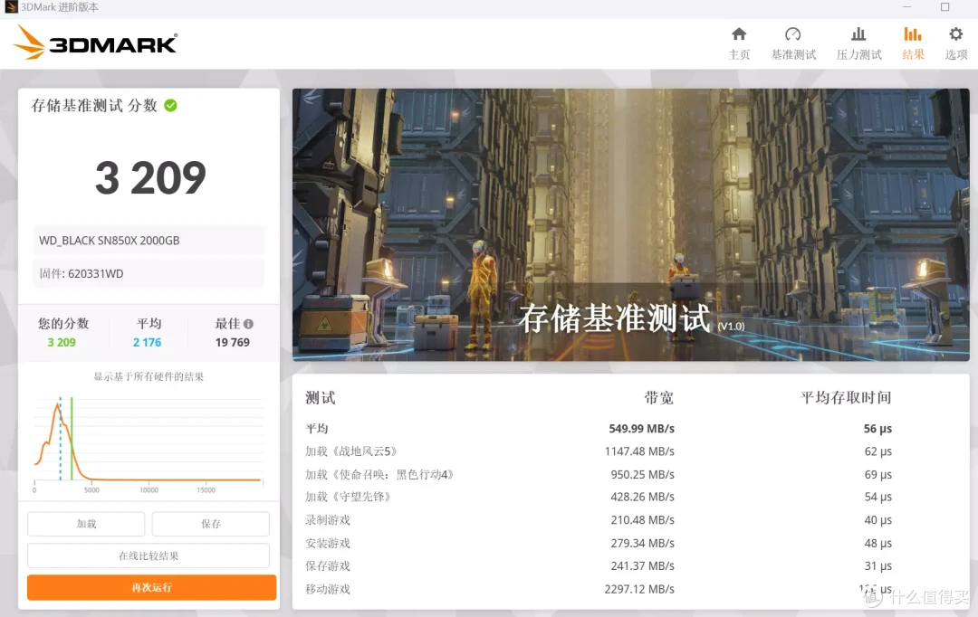
Task: Click the 在线比较结果 button
Action: click(149, 555)
